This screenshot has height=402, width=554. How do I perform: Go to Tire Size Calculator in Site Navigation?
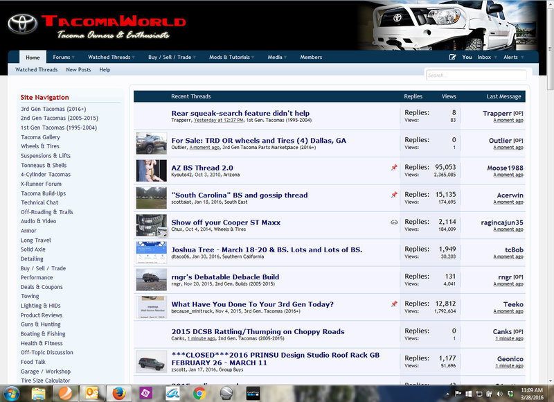[x=45, y=381]
